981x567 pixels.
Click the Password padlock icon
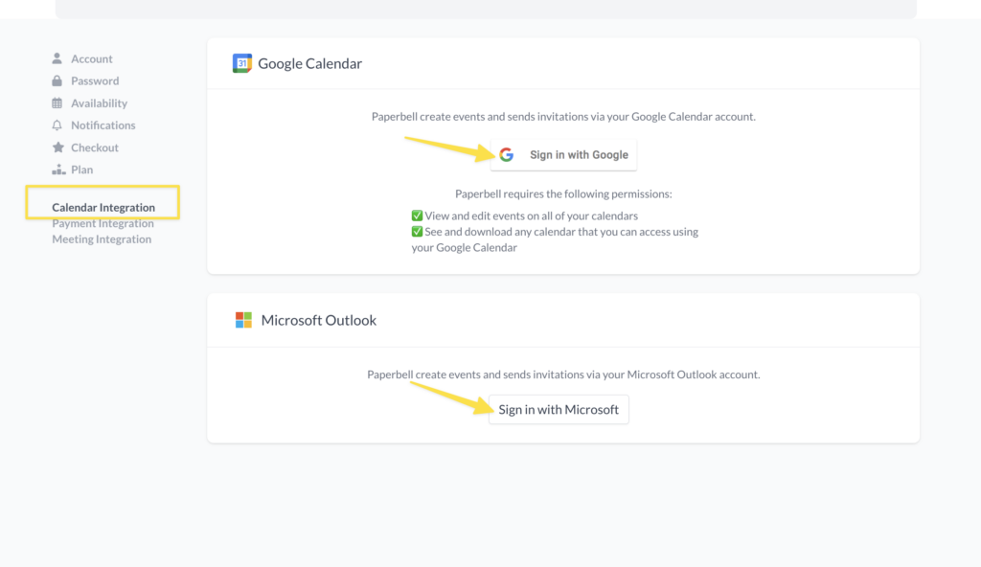coord(57,80)
